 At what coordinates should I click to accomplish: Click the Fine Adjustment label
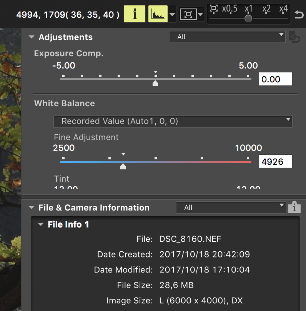tap(86, 137)
